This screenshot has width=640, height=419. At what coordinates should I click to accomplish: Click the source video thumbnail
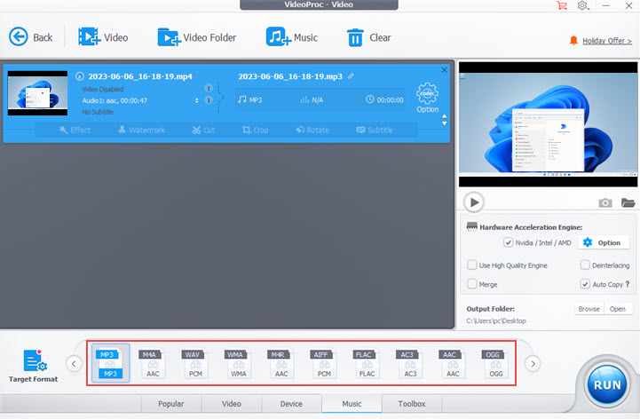(37, 93)
